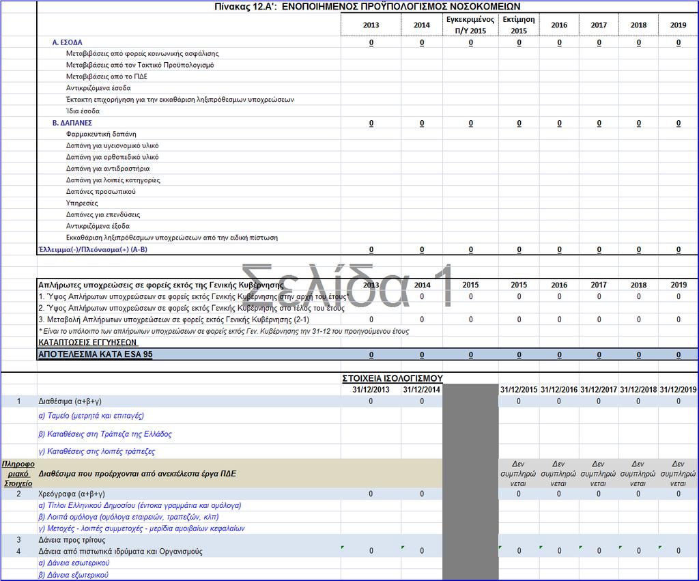Select the 'Αντικριζόμενα έξοδα' label
Viewport: 699px width, 581px height.
tap(98, 226)
